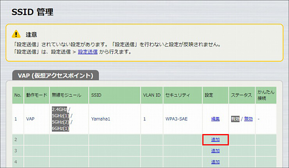Click 追加 link in row 4
This screenshot has height=168, width=289.
215,162
